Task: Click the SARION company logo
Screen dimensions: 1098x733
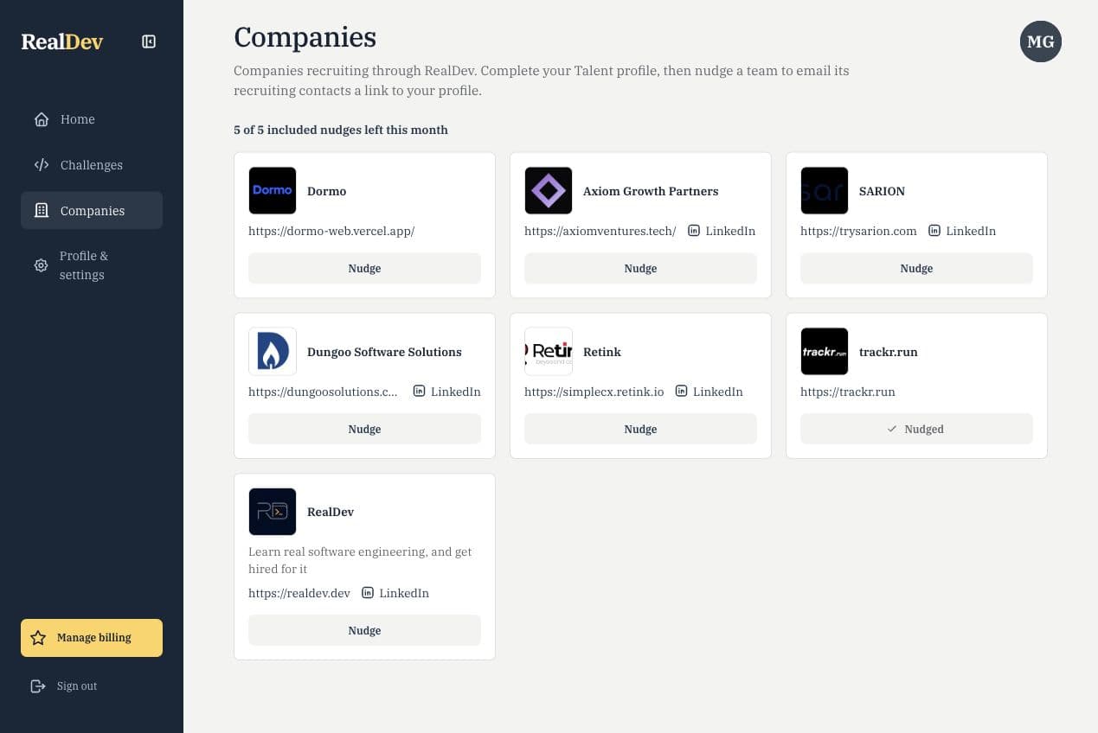Action: [825, 191]
